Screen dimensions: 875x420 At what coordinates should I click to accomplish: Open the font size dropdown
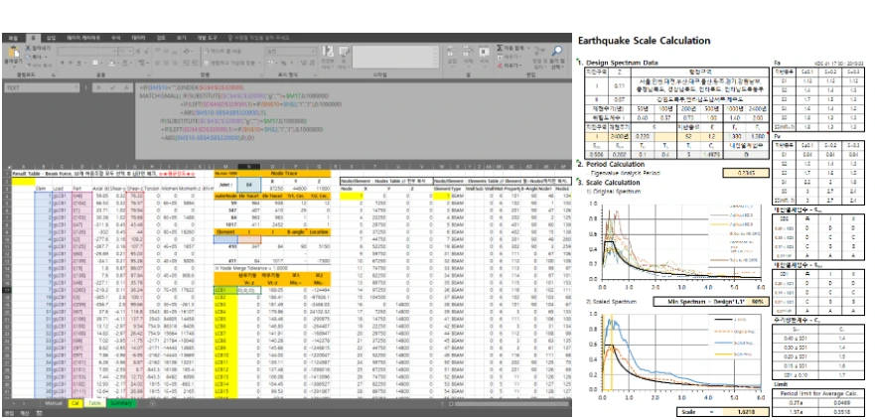pyautogui.click(x=131, y=52)
